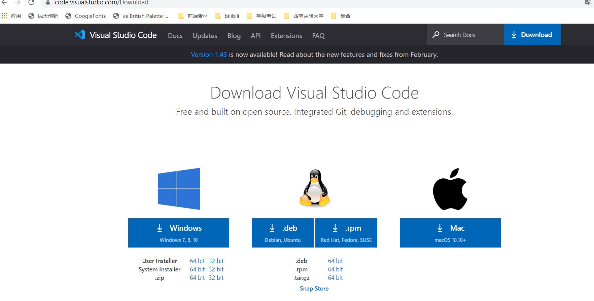Open the Version 1.43 release notes link

(209, 54)
